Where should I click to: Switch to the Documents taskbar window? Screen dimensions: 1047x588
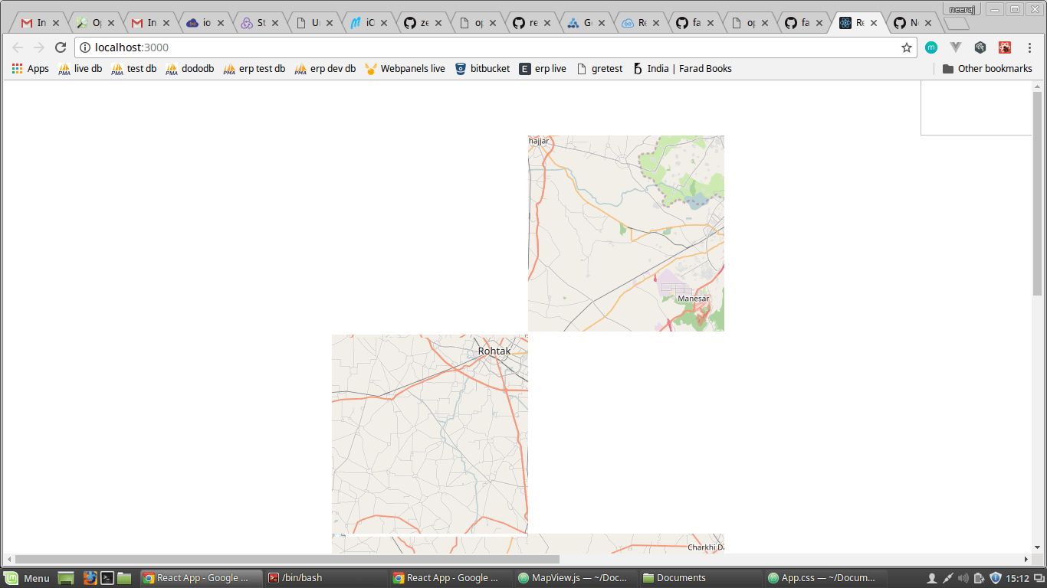pos(699,578)
